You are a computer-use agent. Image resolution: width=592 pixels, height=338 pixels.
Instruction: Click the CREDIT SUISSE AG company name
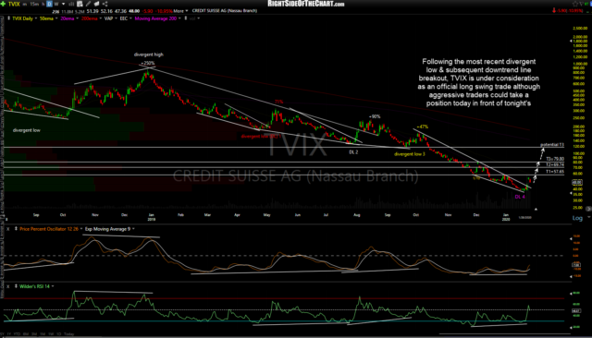[x=224, y=11]
